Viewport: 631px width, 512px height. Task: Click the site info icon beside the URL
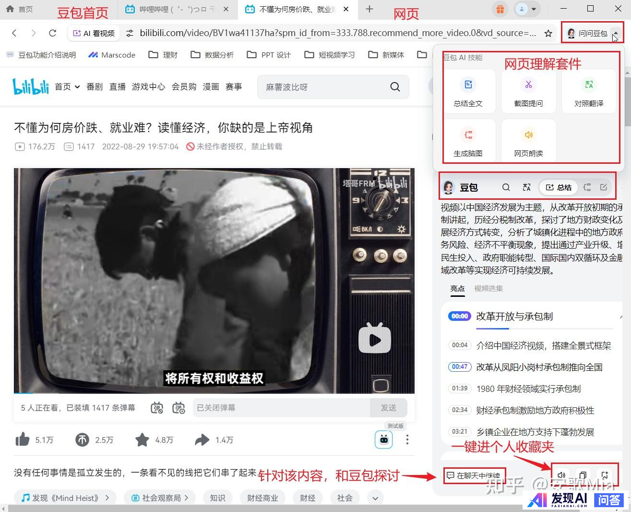tap(130, 33)
